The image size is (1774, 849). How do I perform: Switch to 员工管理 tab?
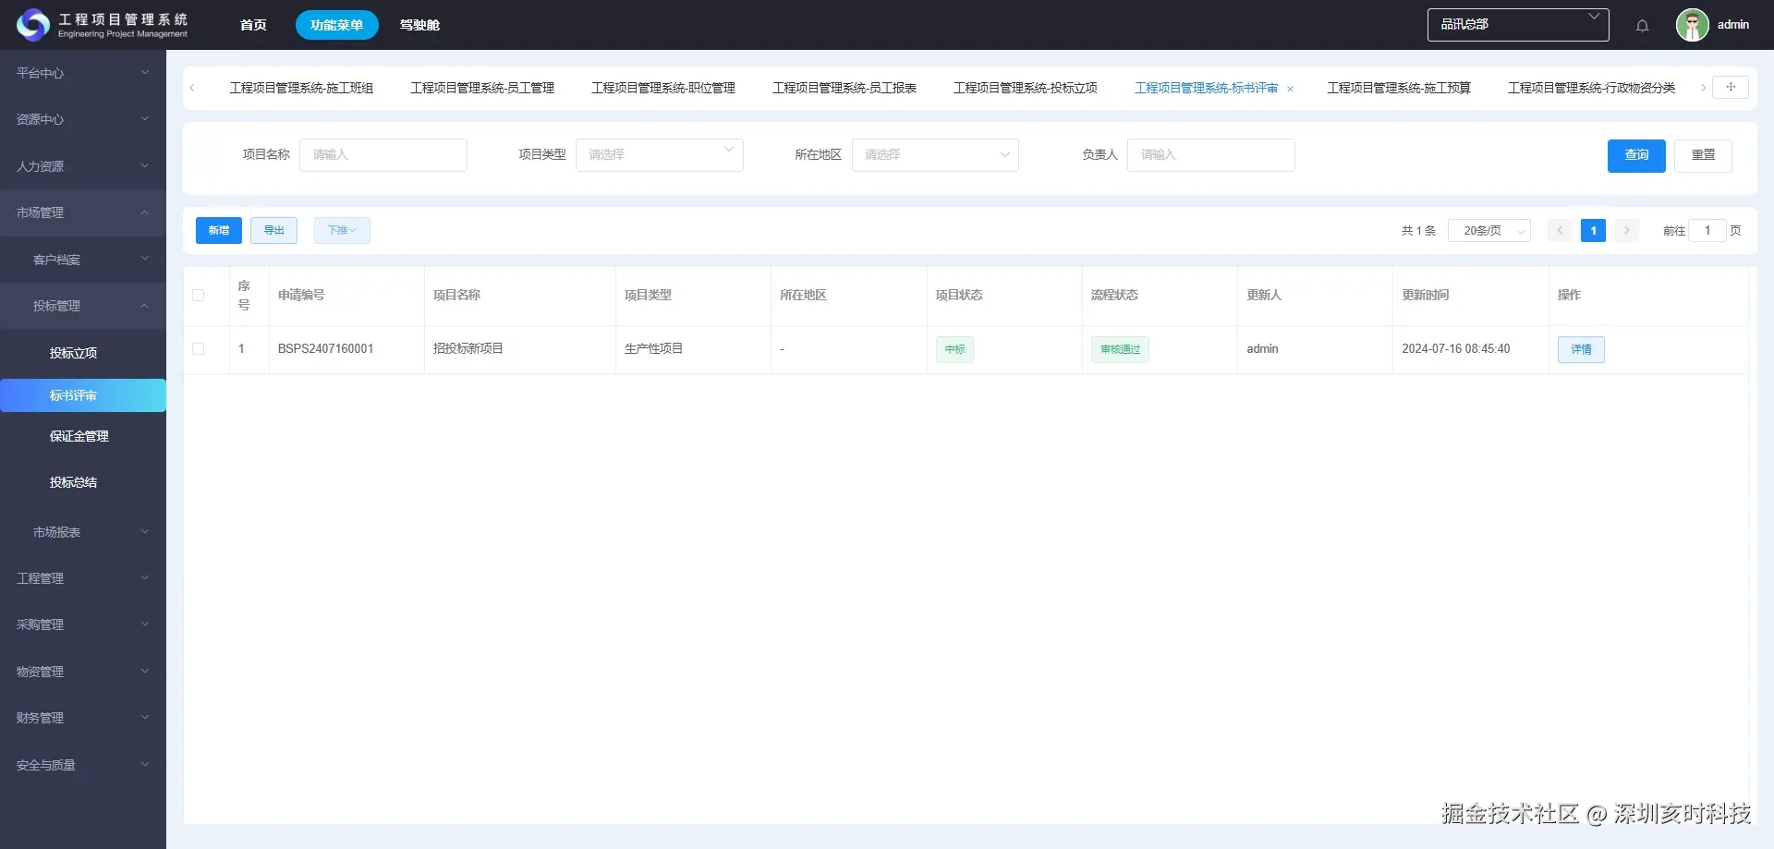482,88
